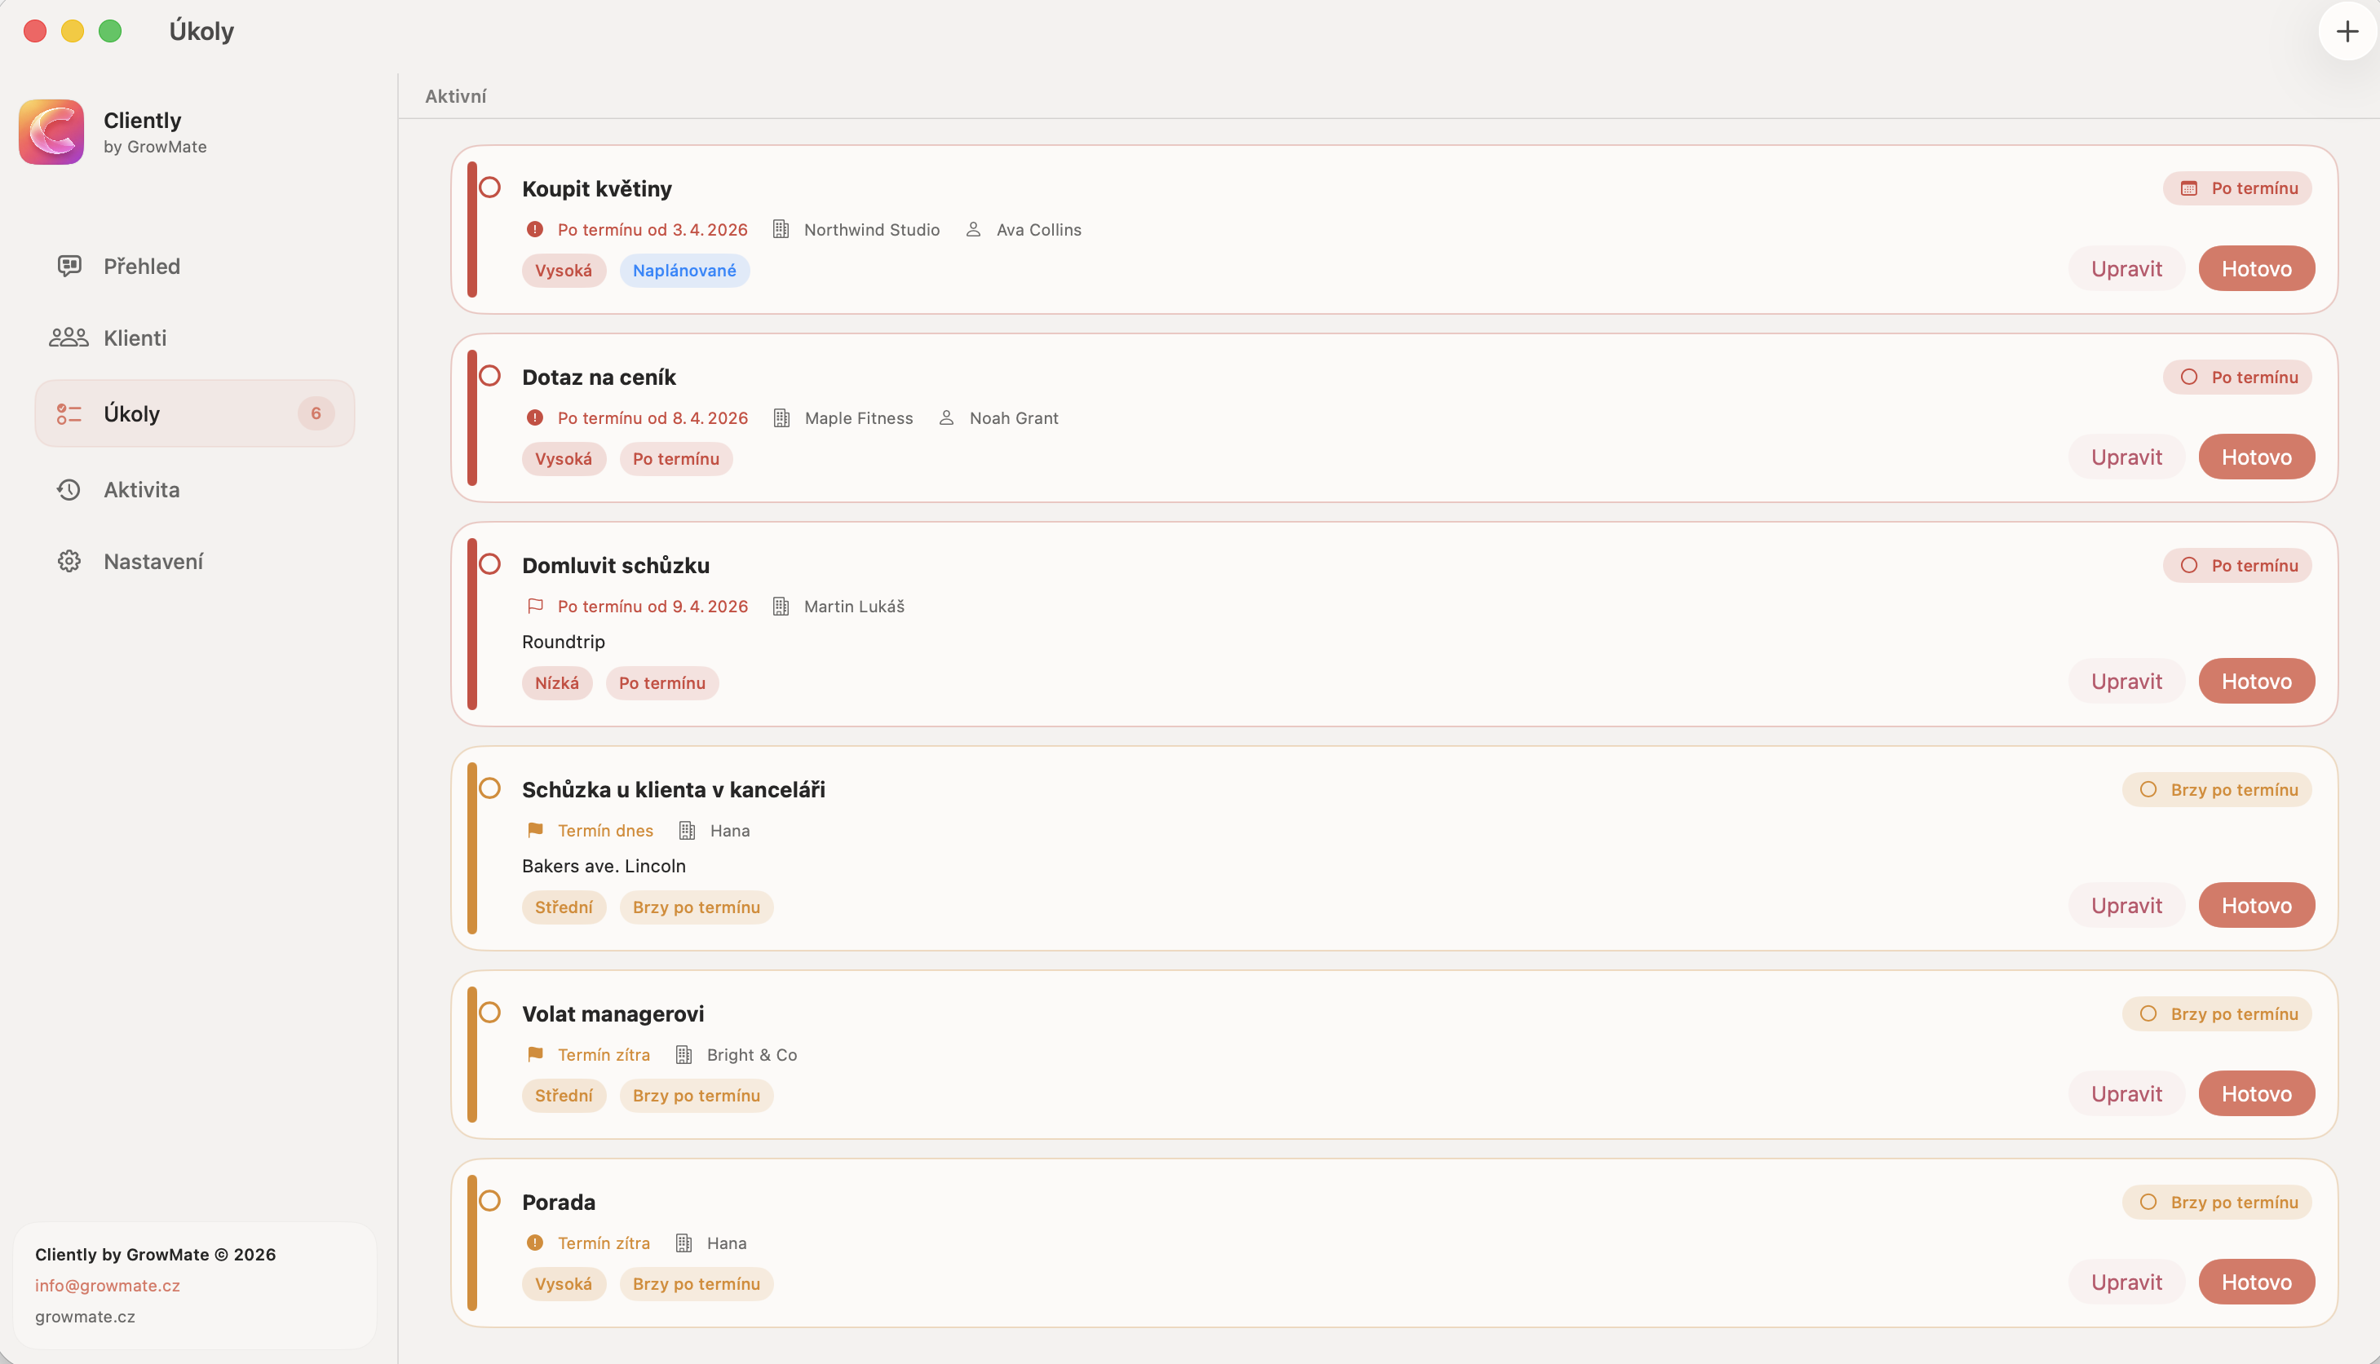Toggle the Dotaz na ceník completion circle
Image resolution: width=2380 pixels, height=1364 pixels.
click(490, 376)
